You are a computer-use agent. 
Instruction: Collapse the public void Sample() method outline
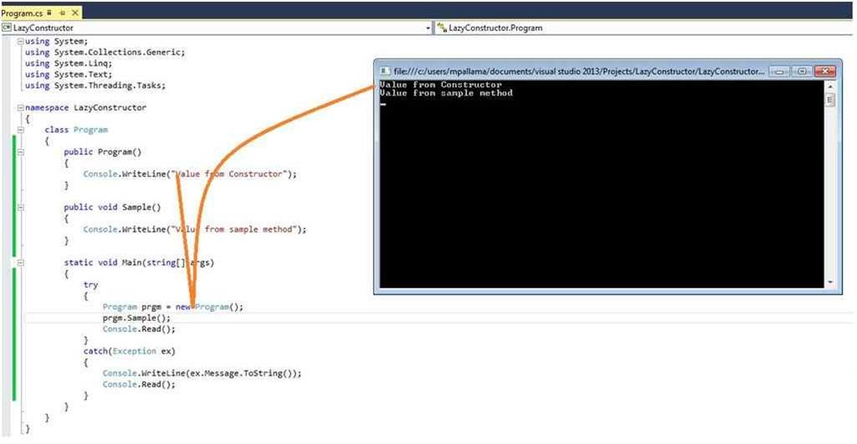tap(21, 207)
